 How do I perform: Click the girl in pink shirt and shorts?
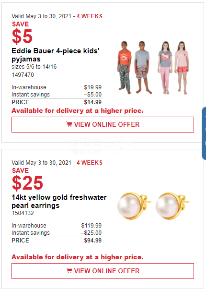point(182,68)
